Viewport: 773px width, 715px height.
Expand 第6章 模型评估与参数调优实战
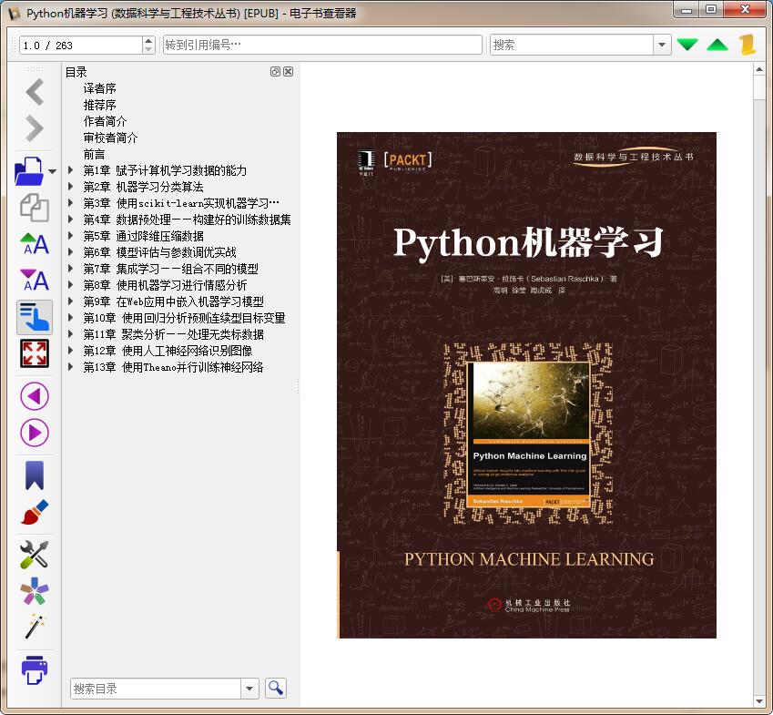coord(70,252)
